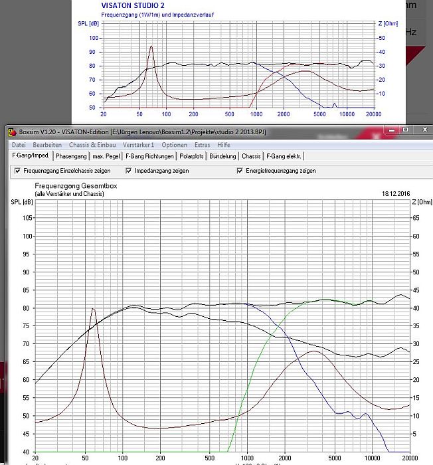Open the Chassis & Einbau menu
The image size is (433, 465).
[92, 145]
